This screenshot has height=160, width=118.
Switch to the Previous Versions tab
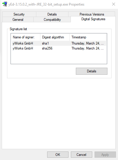(x=92, y=14)
